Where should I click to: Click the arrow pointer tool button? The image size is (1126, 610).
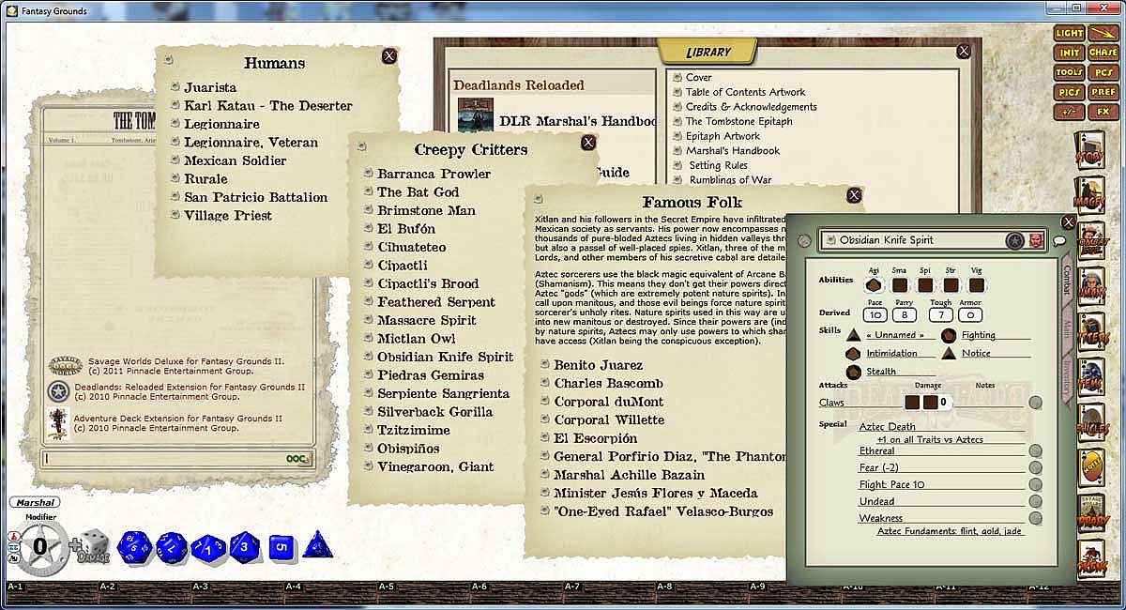[1103, 33]
